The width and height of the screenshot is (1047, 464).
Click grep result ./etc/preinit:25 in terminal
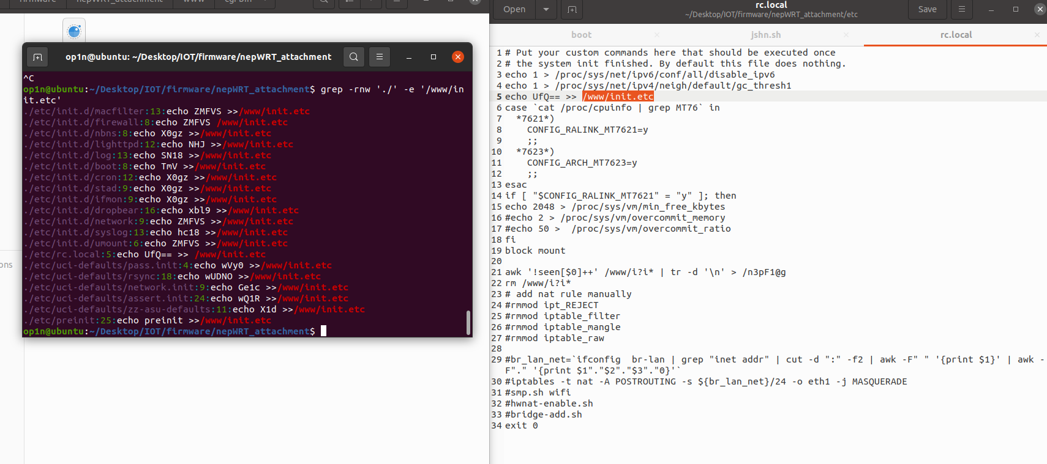tap(147, 320)
